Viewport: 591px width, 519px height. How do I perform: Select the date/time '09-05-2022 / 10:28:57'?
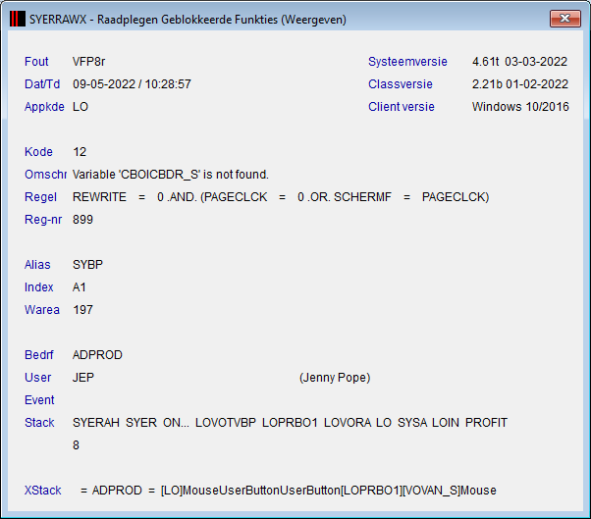point(132,84)
